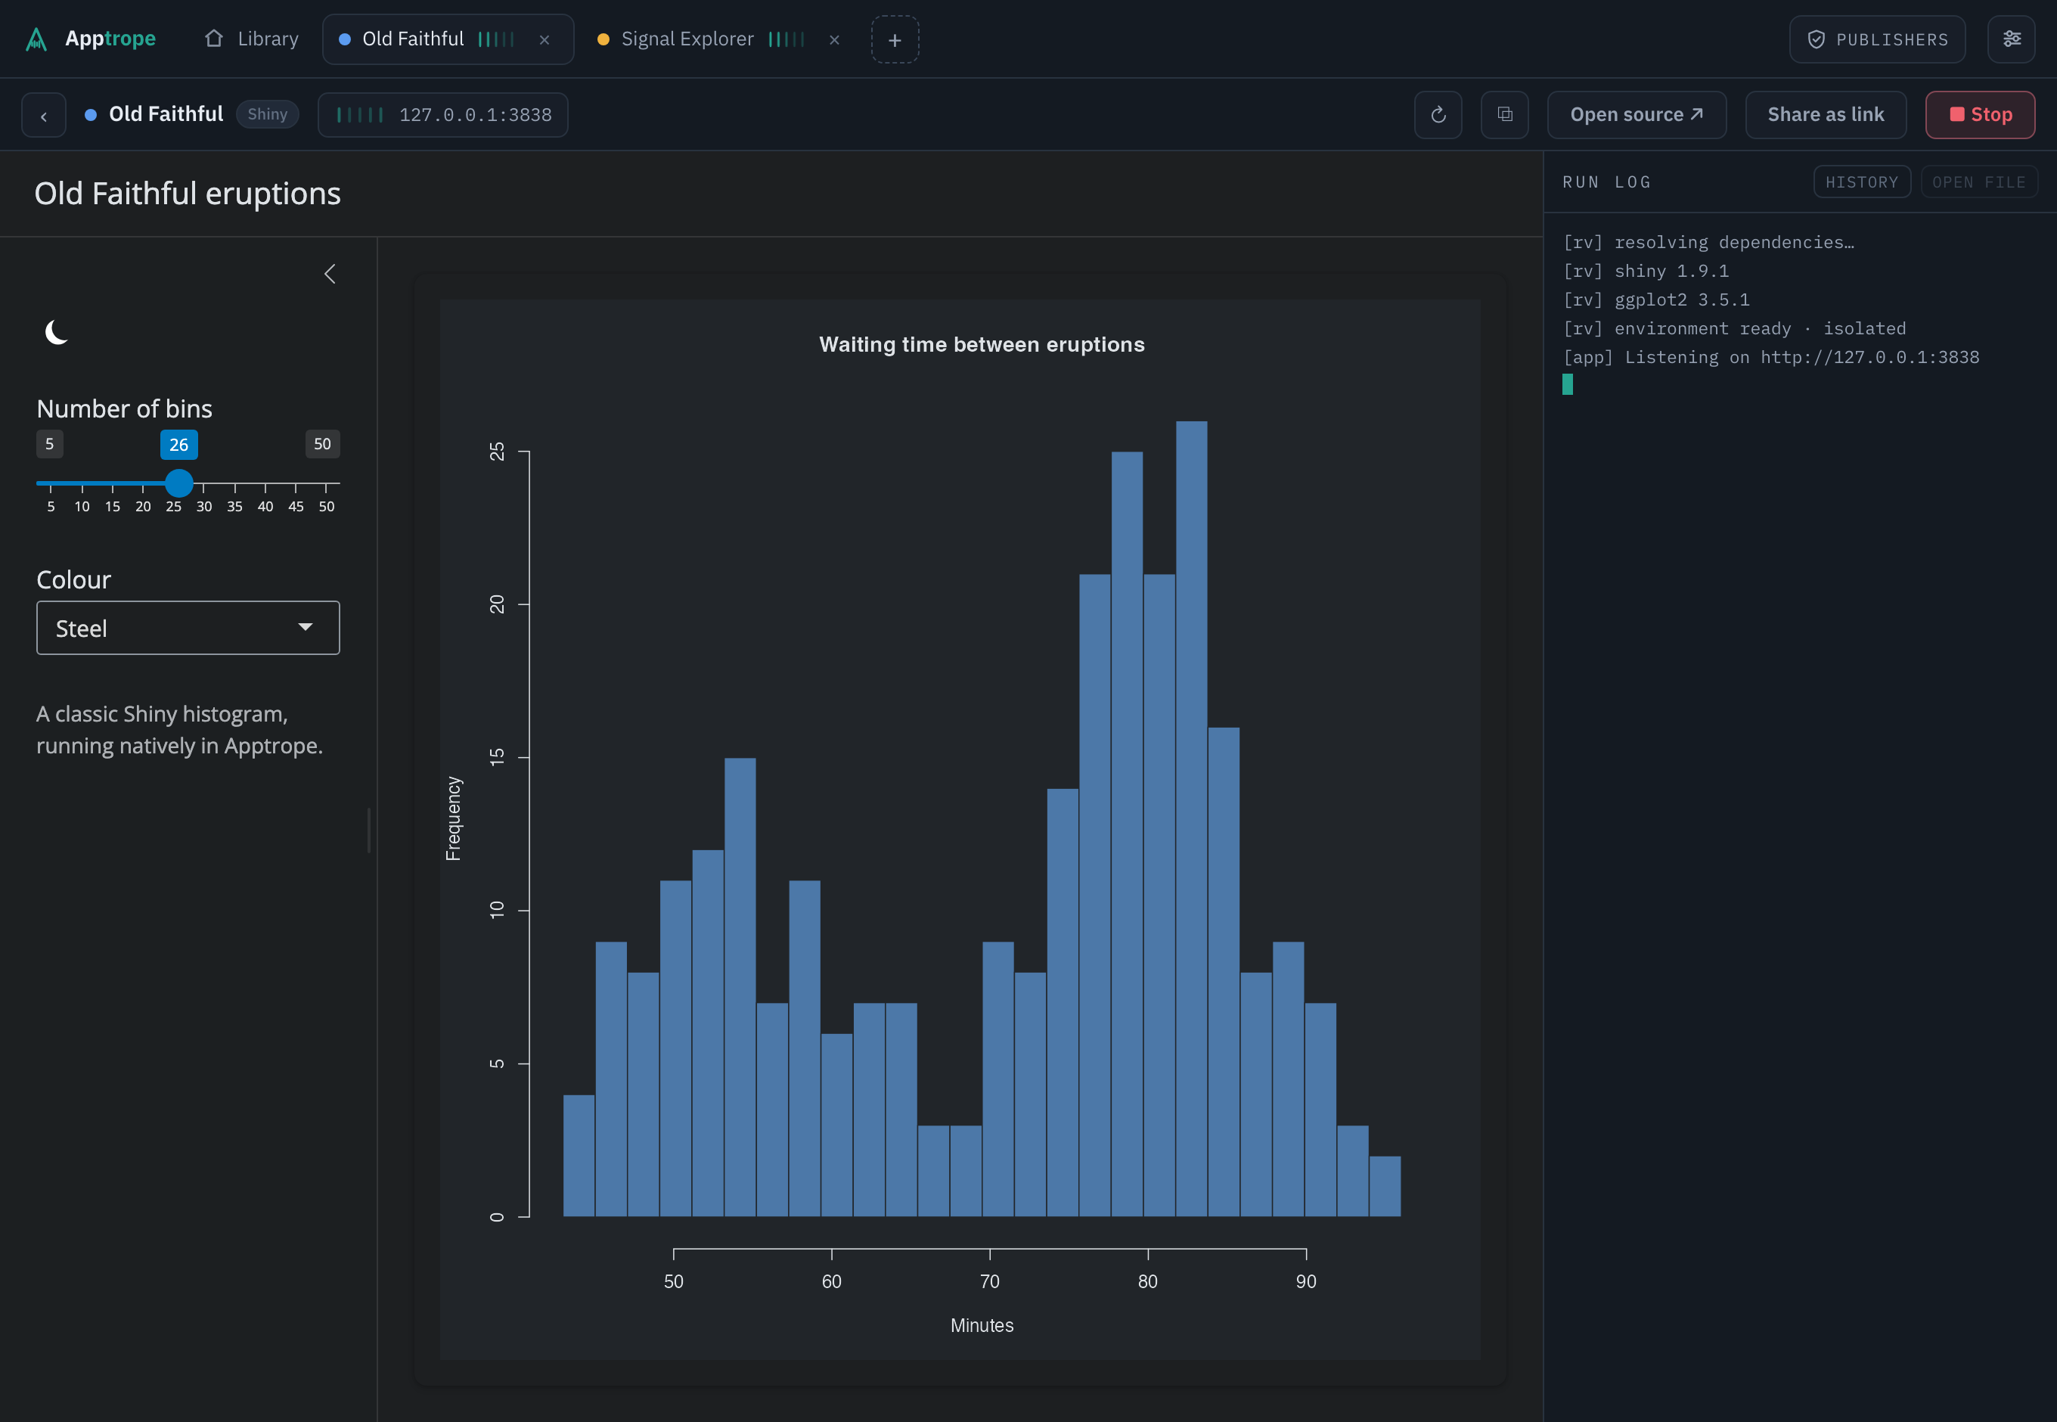Add a new tab with plus button

895,40
